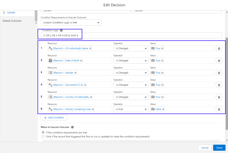228x153 pixels.
Task: Delete the Primary Screening Case condition
Action: 219,109
